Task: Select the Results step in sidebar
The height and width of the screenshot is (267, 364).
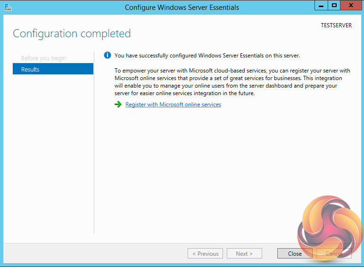Action: [53, 69]
